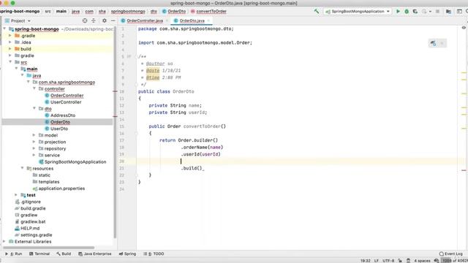Start debugging with the green bug icon
468x263 pixels.
point(407,12)
